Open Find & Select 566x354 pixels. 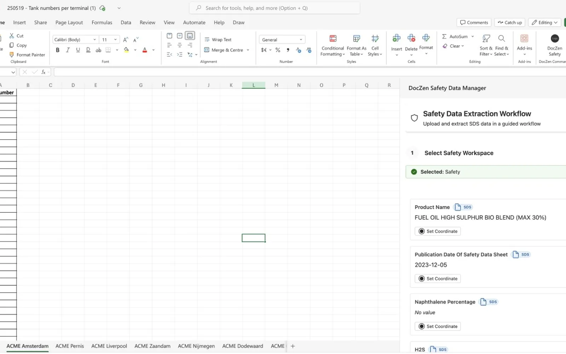502,46
